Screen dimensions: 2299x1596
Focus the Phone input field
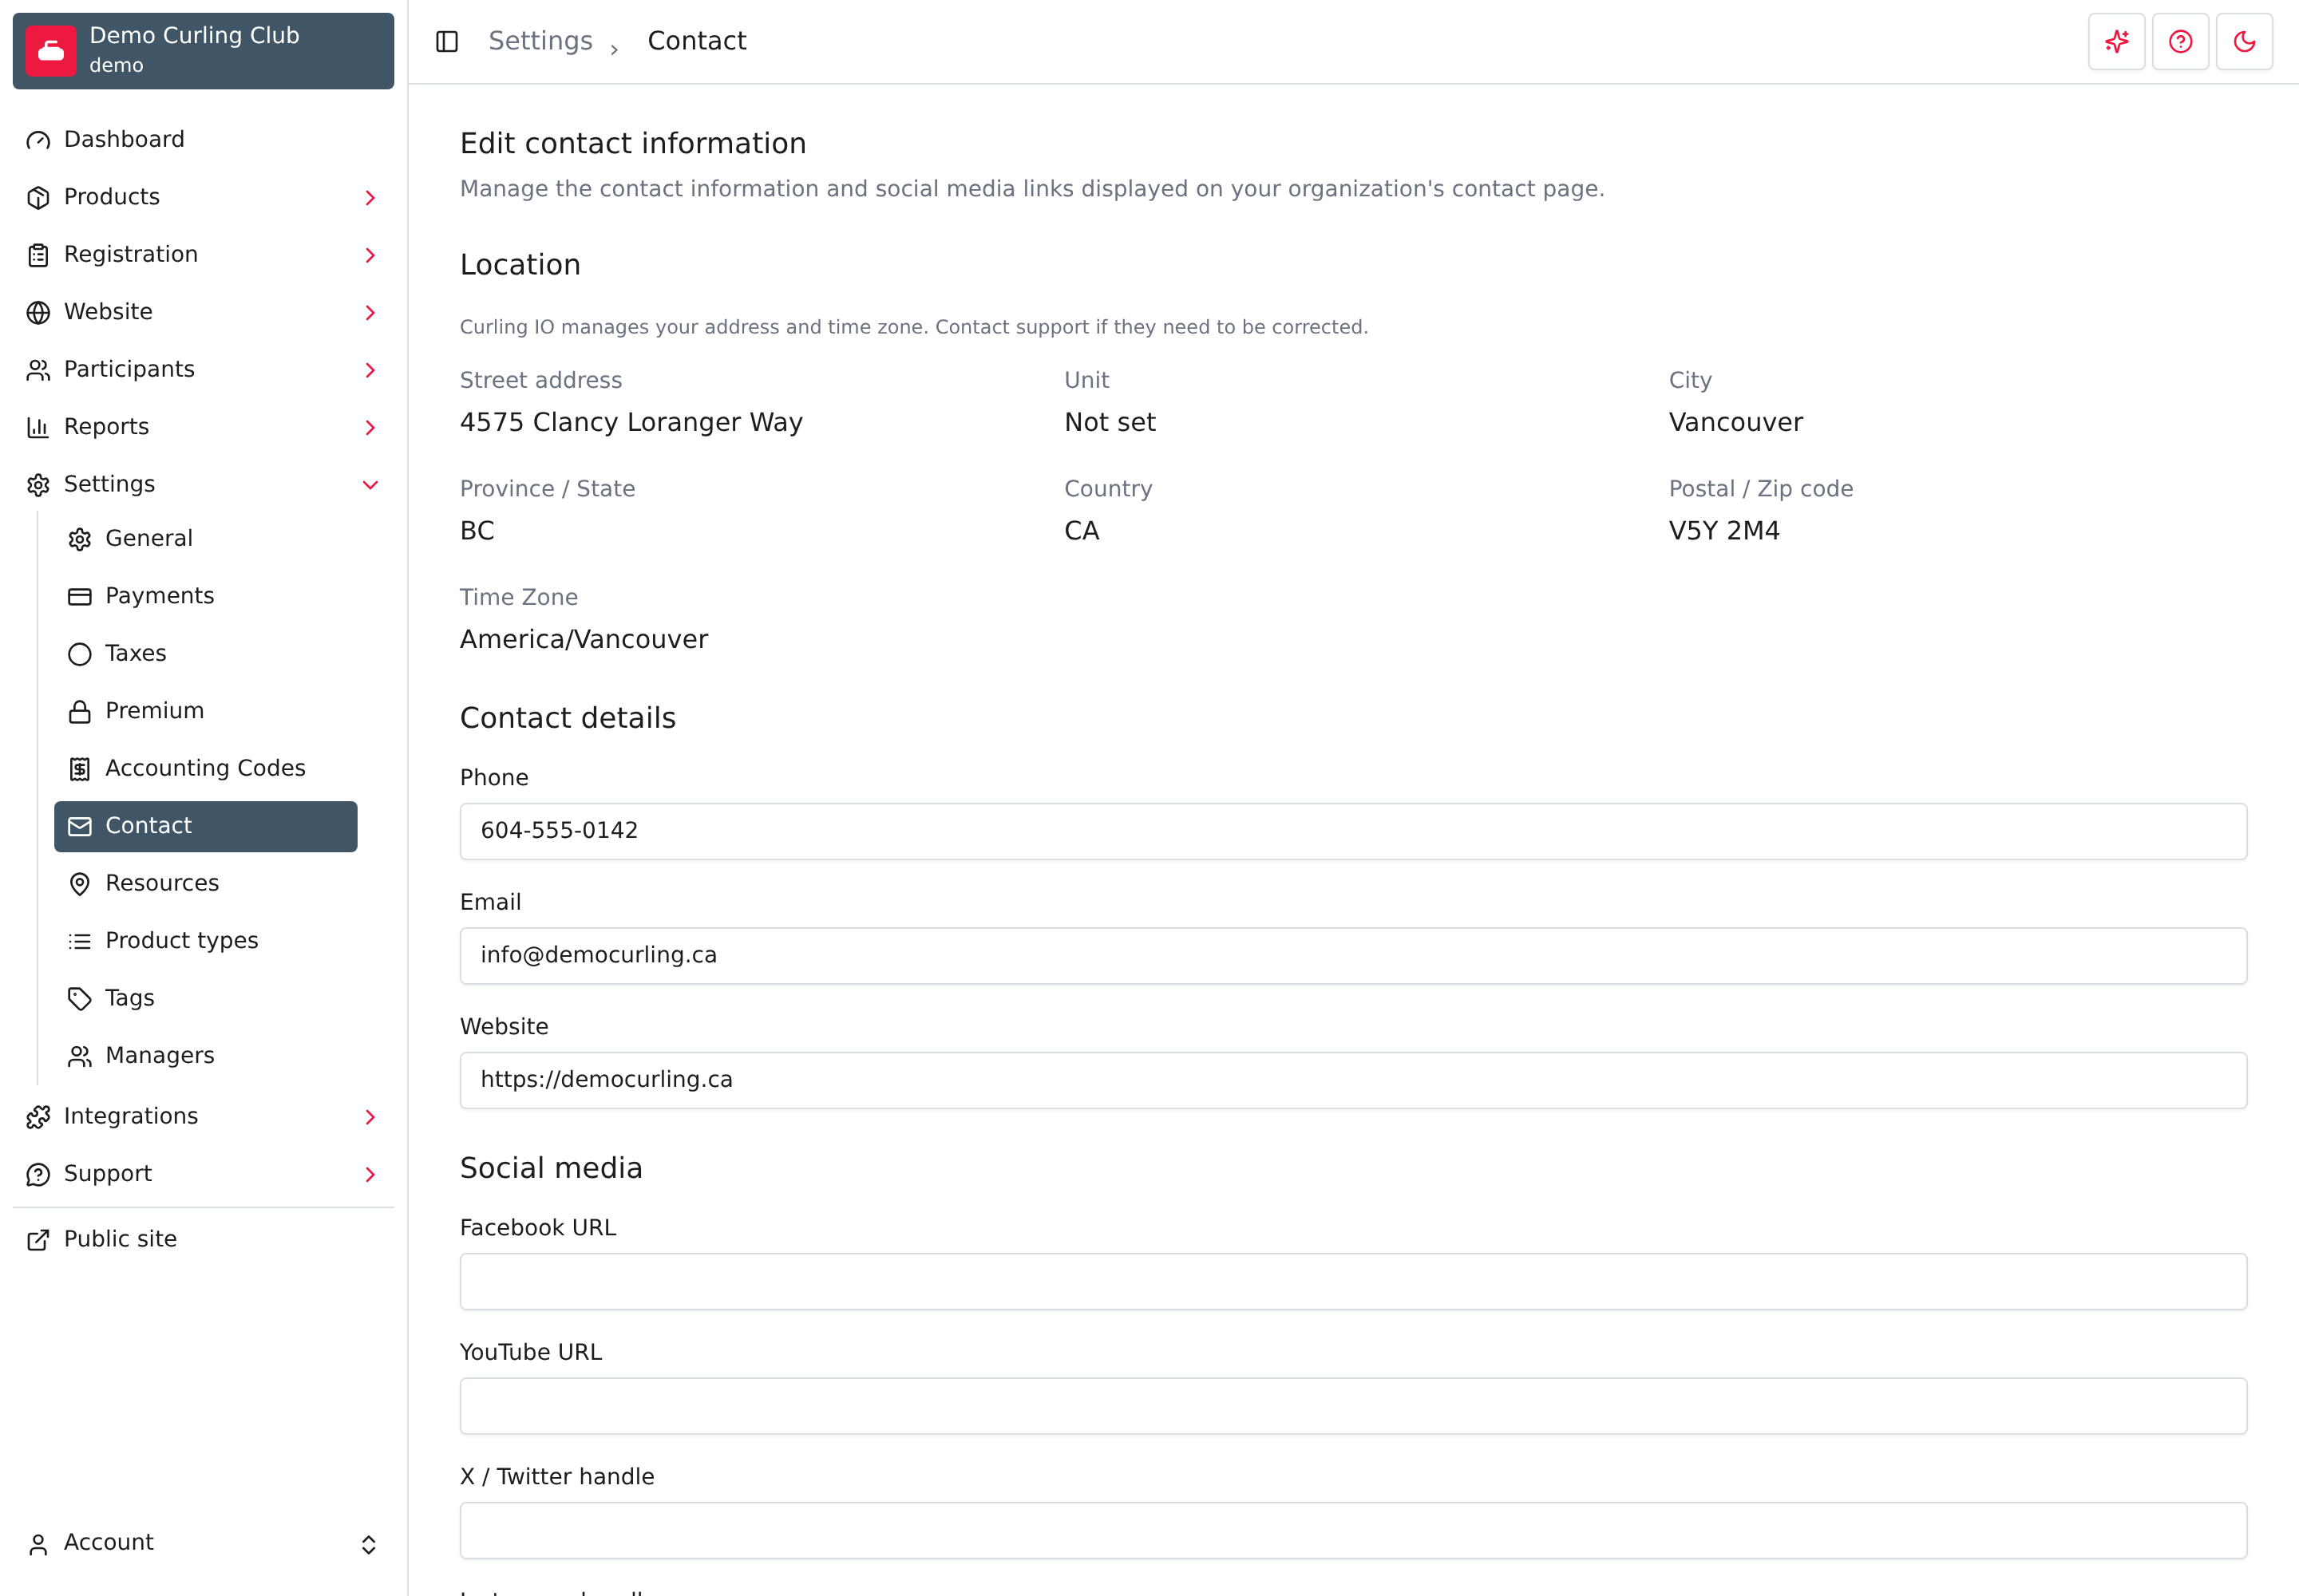[1354, 831]
